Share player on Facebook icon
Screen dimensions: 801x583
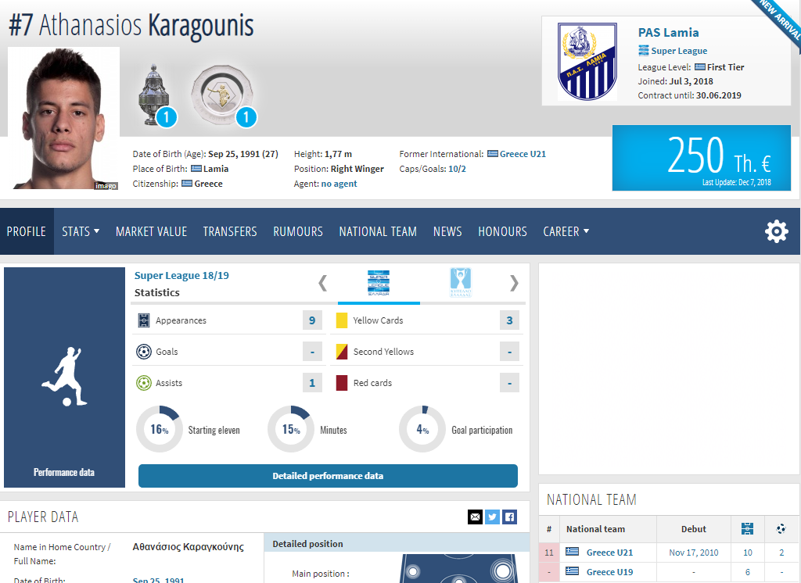point(509,517)
